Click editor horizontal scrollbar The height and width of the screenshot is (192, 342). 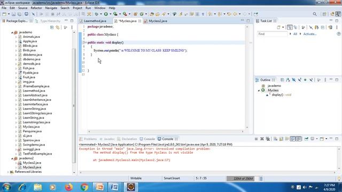[166, 132]
